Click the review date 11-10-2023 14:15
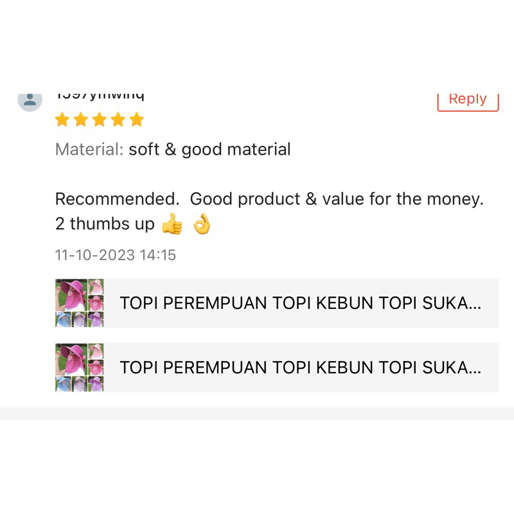 (116, 255)
